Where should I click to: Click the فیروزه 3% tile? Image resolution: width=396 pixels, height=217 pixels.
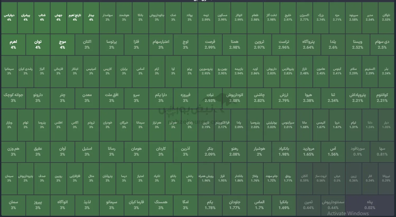coord(185,98)
